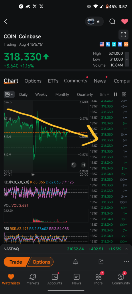Open Accounts in bottom navigation
The height and width of the screenshot is (294, 132).
click(55, 279)
